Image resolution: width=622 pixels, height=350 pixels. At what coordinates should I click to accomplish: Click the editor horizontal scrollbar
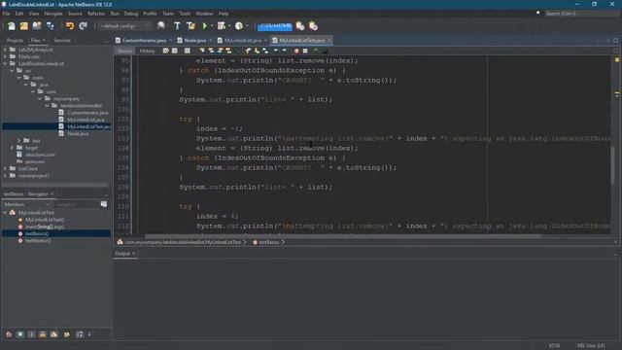(343, 235)
